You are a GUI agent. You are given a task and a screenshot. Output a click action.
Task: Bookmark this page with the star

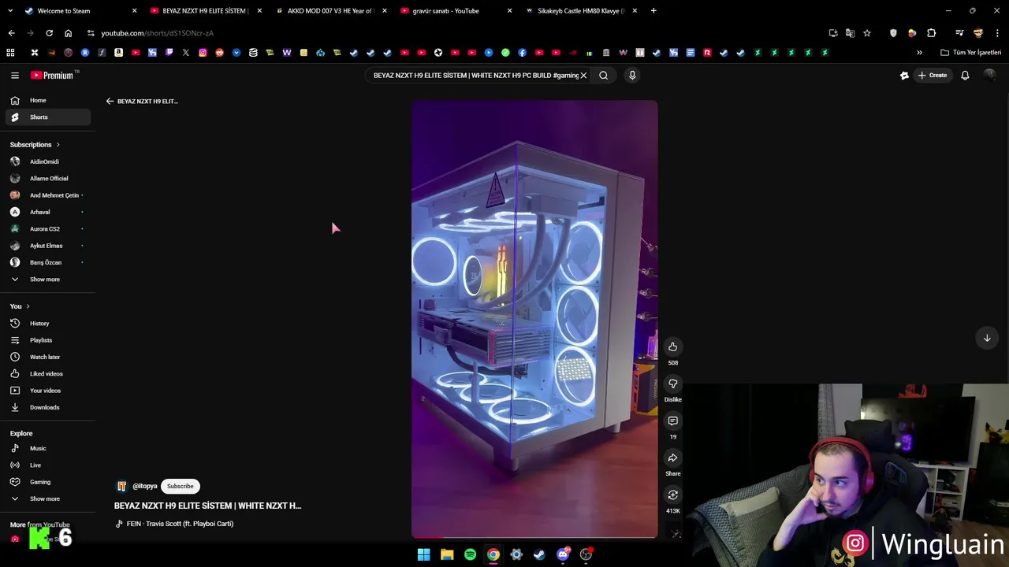[x=867, y=33]
